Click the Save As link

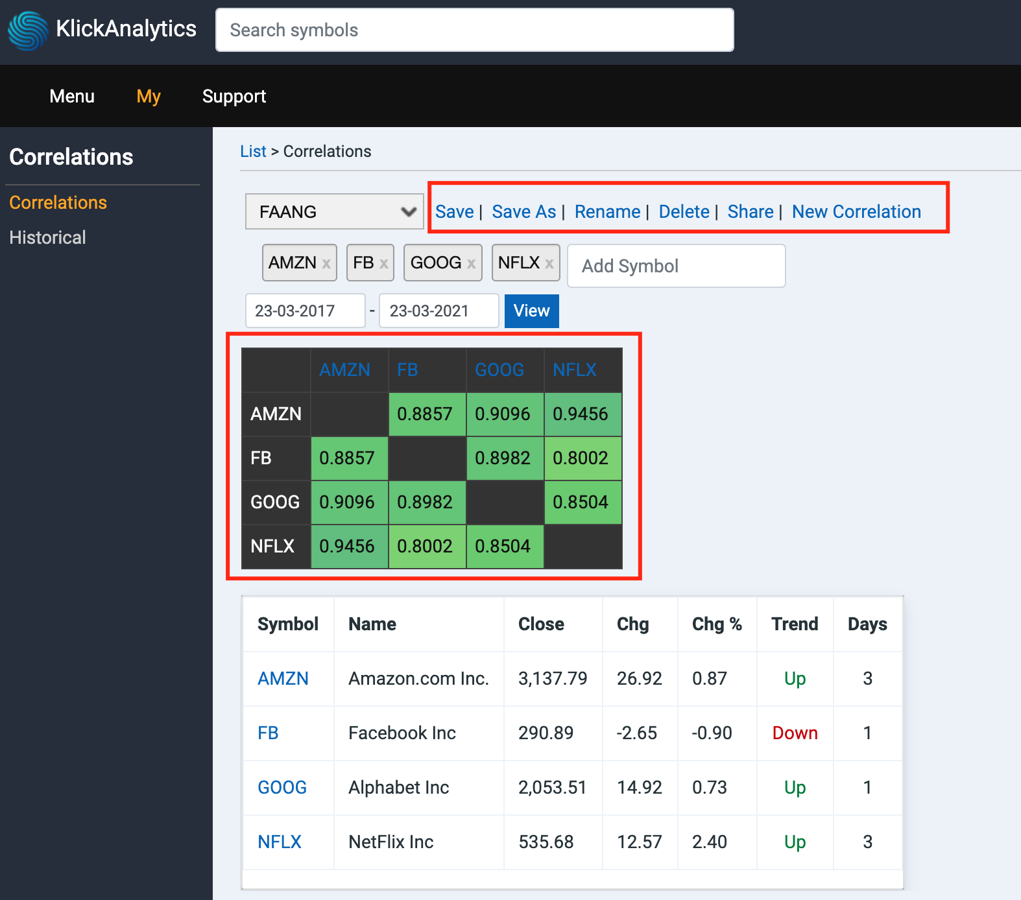click(523, 211)
